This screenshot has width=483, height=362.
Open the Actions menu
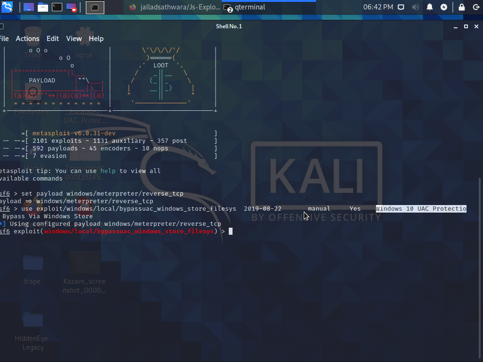coord(27,39)
